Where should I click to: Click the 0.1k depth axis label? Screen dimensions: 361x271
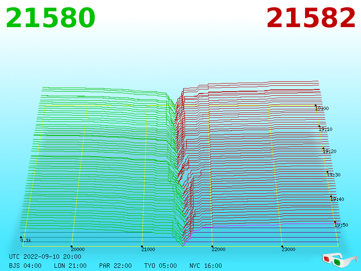(26, 240)
